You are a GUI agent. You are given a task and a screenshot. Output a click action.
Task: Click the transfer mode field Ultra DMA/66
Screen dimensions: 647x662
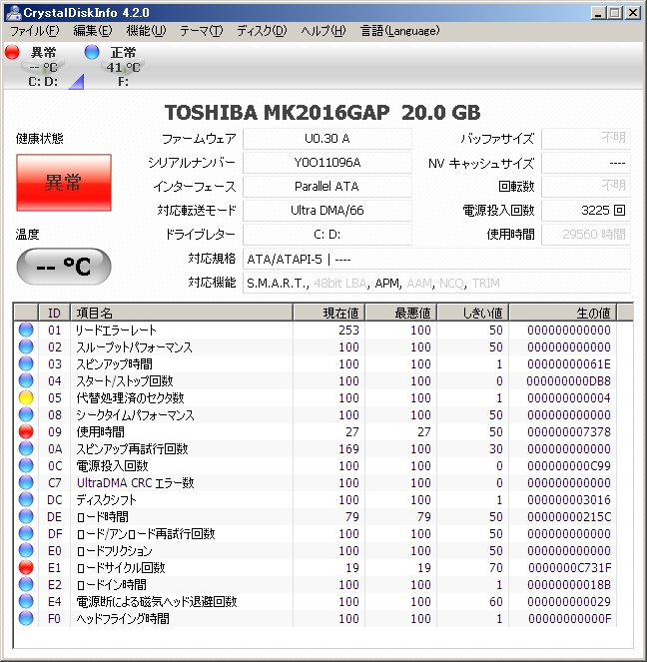pyautogui.click(x=327, y=211)
